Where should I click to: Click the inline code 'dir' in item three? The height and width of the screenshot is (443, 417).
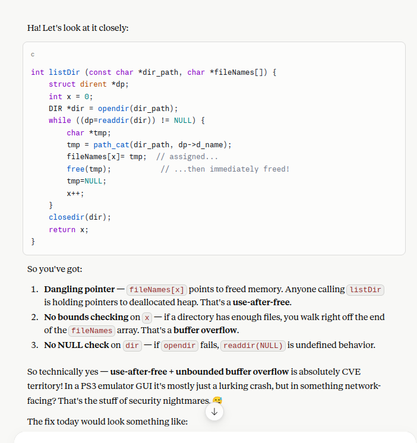[132, 346]
